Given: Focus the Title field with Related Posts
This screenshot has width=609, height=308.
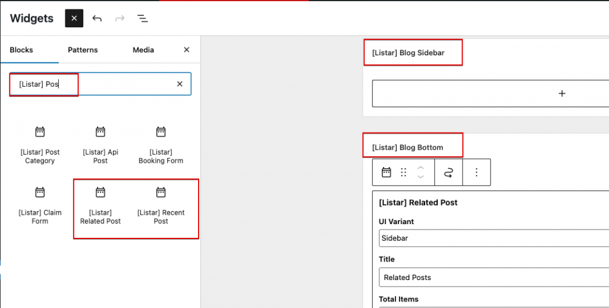Looking at the screenshot, I should tap(494, 277).
